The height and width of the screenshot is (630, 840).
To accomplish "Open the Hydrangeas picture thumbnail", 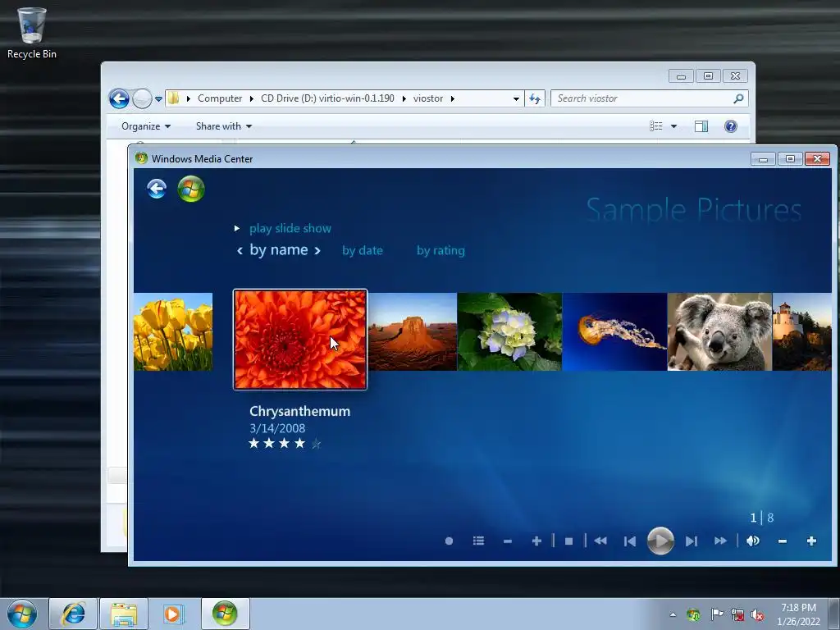I will [509, 331].
